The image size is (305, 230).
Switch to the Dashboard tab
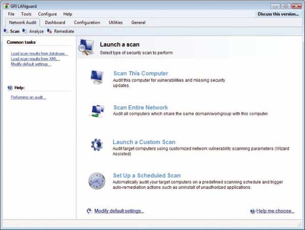click(x=55, y=22)
